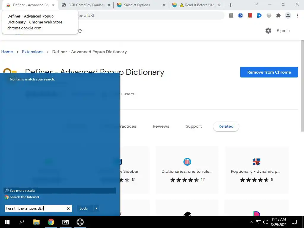304x228 pixels.
Task: Click the grey laptop extension icon
Action: pos(231,15)
